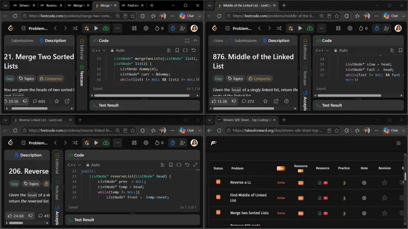Toggle revision star for Reverse a LL

click(x=385, y=182)
